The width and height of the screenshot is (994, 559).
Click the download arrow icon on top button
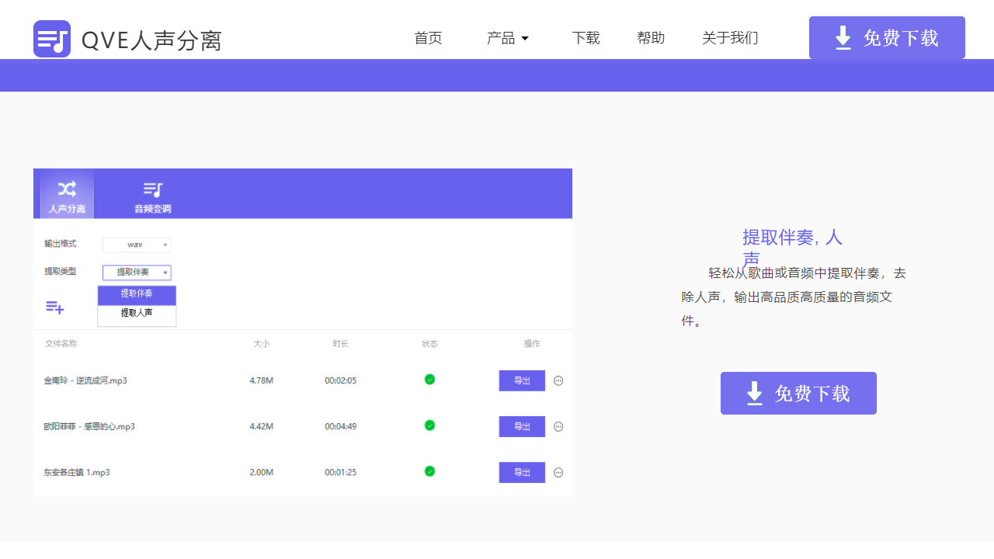(843, 37)
